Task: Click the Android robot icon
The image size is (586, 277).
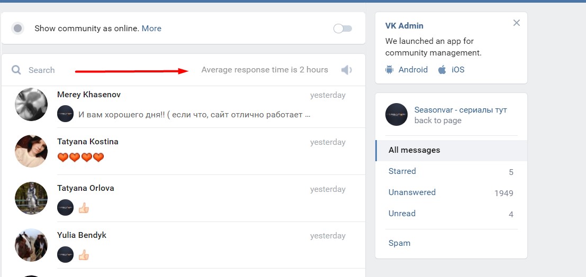Action: pyautogui.click(x=390, y=70)
